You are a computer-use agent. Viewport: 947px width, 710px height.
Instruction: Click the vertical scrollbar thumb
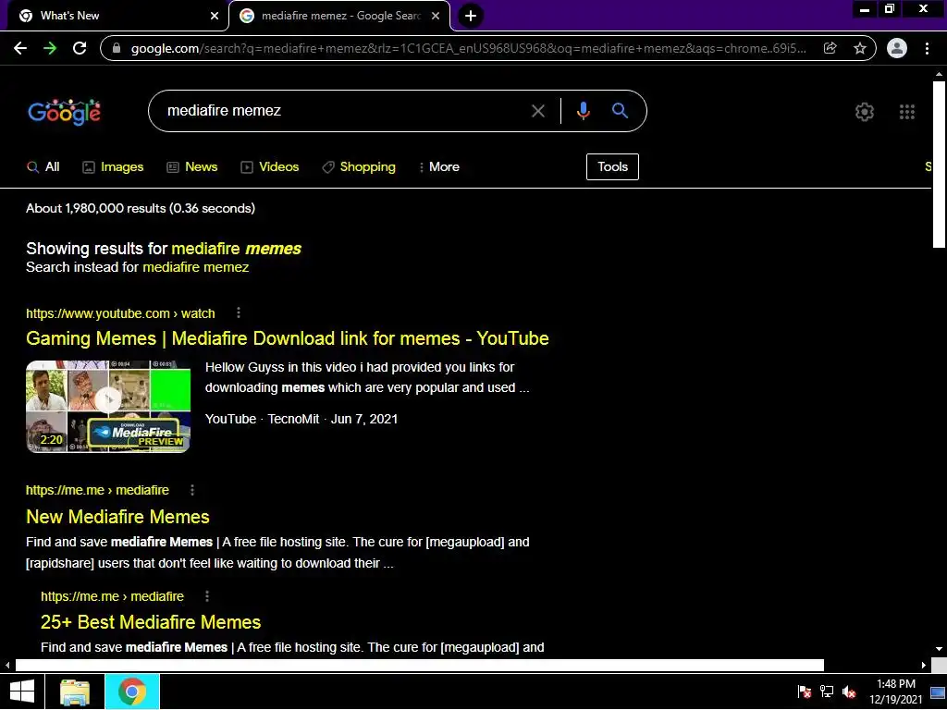(939, 165)
